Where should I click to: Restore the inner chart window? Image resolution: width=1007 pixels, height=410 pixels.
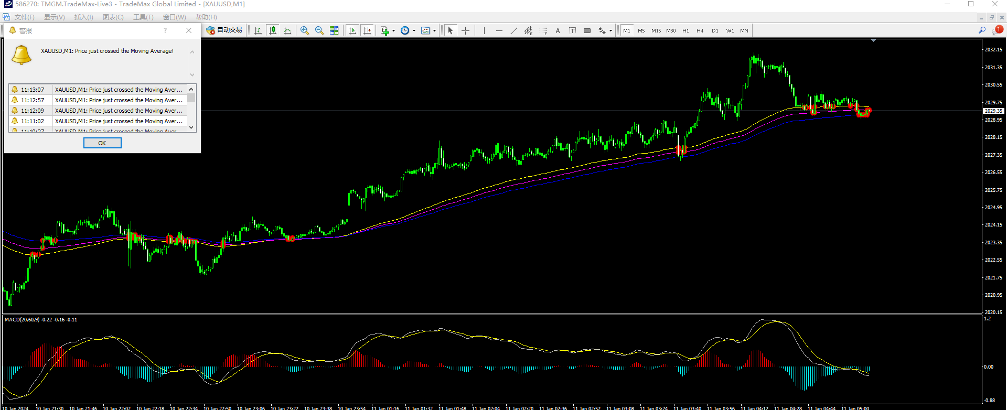[x=992, y=17]
